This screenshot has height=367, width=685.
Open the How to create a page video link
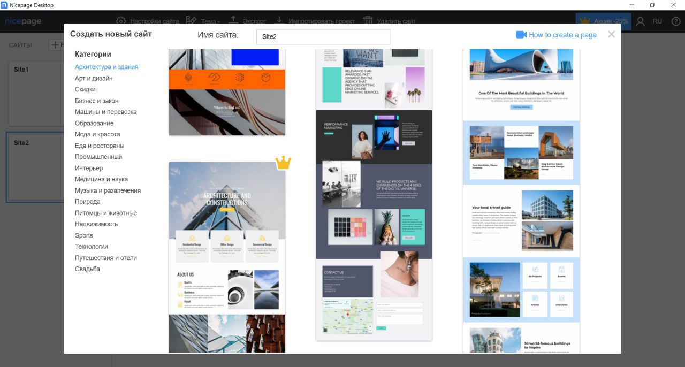(562, 35)
